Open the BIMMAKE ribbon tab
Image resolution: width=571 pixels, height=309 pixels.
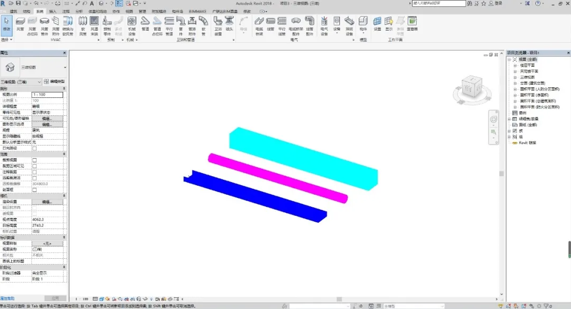pos(197,11)
